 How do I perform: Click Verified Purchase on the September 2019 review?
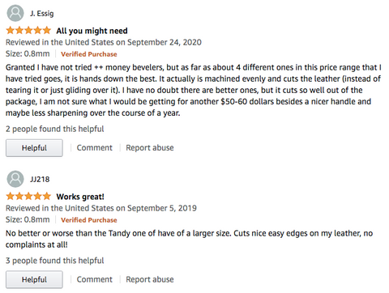[x=89, y=220]
